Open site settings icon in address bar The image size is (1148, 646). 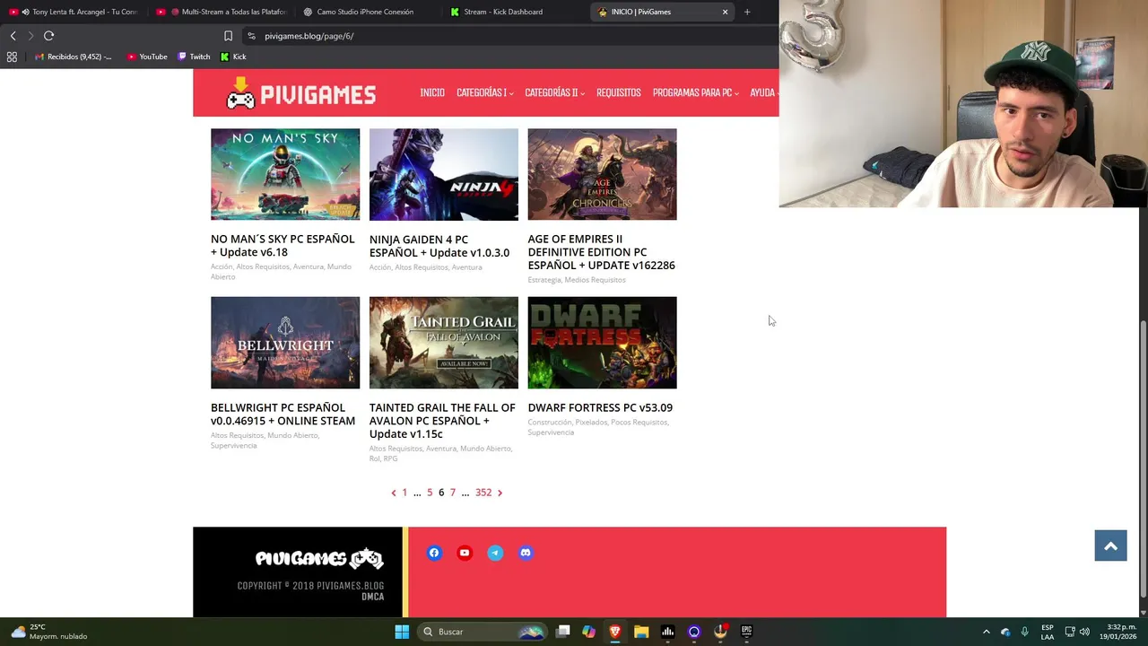pos(251,36)
